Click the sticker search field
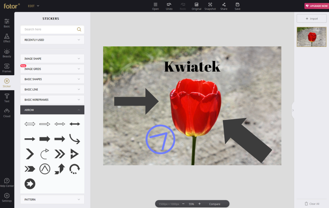The image size is (329, 208). (x=50, y=29)
